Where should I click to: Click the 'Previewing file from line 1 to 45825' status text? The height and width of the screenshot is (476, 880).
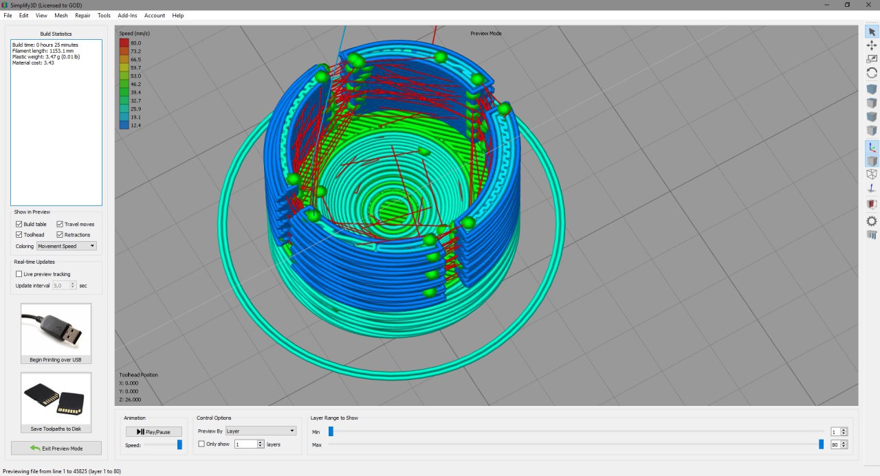62,471
